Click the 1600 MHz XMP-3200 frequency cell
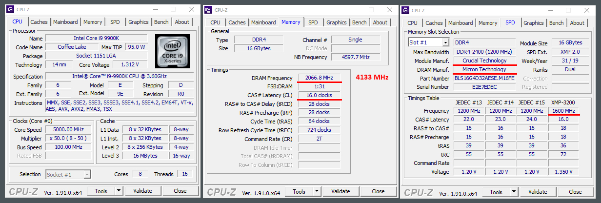The height and width of the screenshot is (203, 601). coord(563,111)
